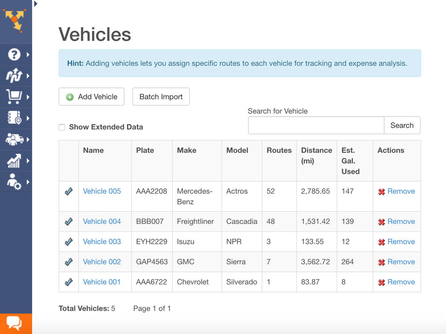Image resolution: width=446 pixels, height=334 pixels.
Task: Remove Vehicle 004 via its Remove link
Action: tap(401, 221)
